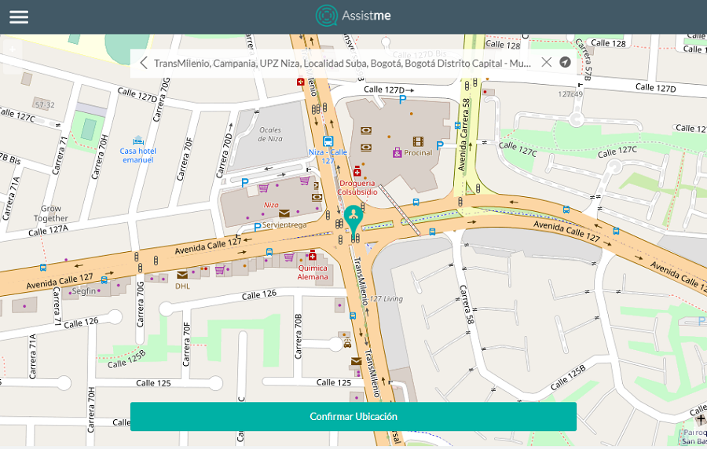Click the parking P icon beside Servientrega
Screen dimensions: 707x449
click(257, 227)
